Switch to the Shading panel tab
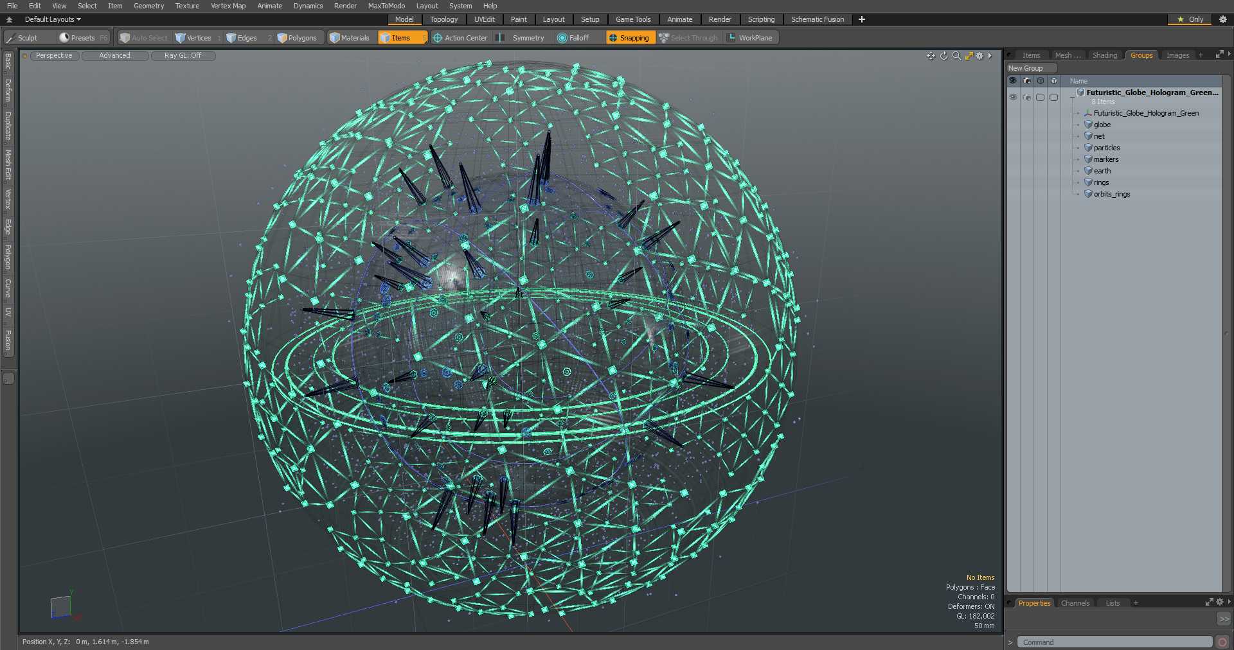1234x650 pixels. tap(1105, 55)
